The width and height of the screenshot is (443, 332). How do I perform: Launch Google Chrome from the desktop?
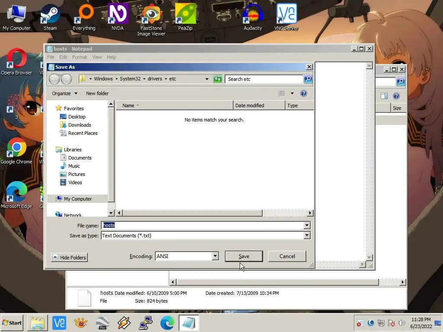click(x=16, y=151)
